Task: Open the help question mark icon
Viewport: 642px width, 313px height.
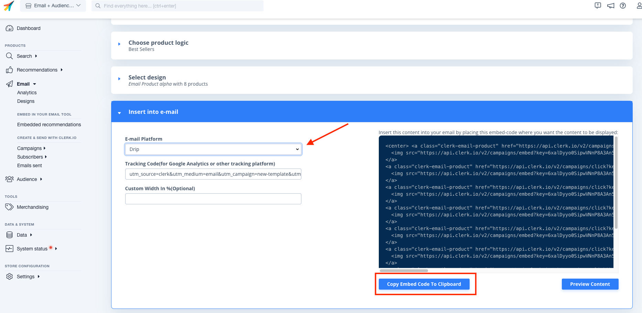Action: coord(623,6)
